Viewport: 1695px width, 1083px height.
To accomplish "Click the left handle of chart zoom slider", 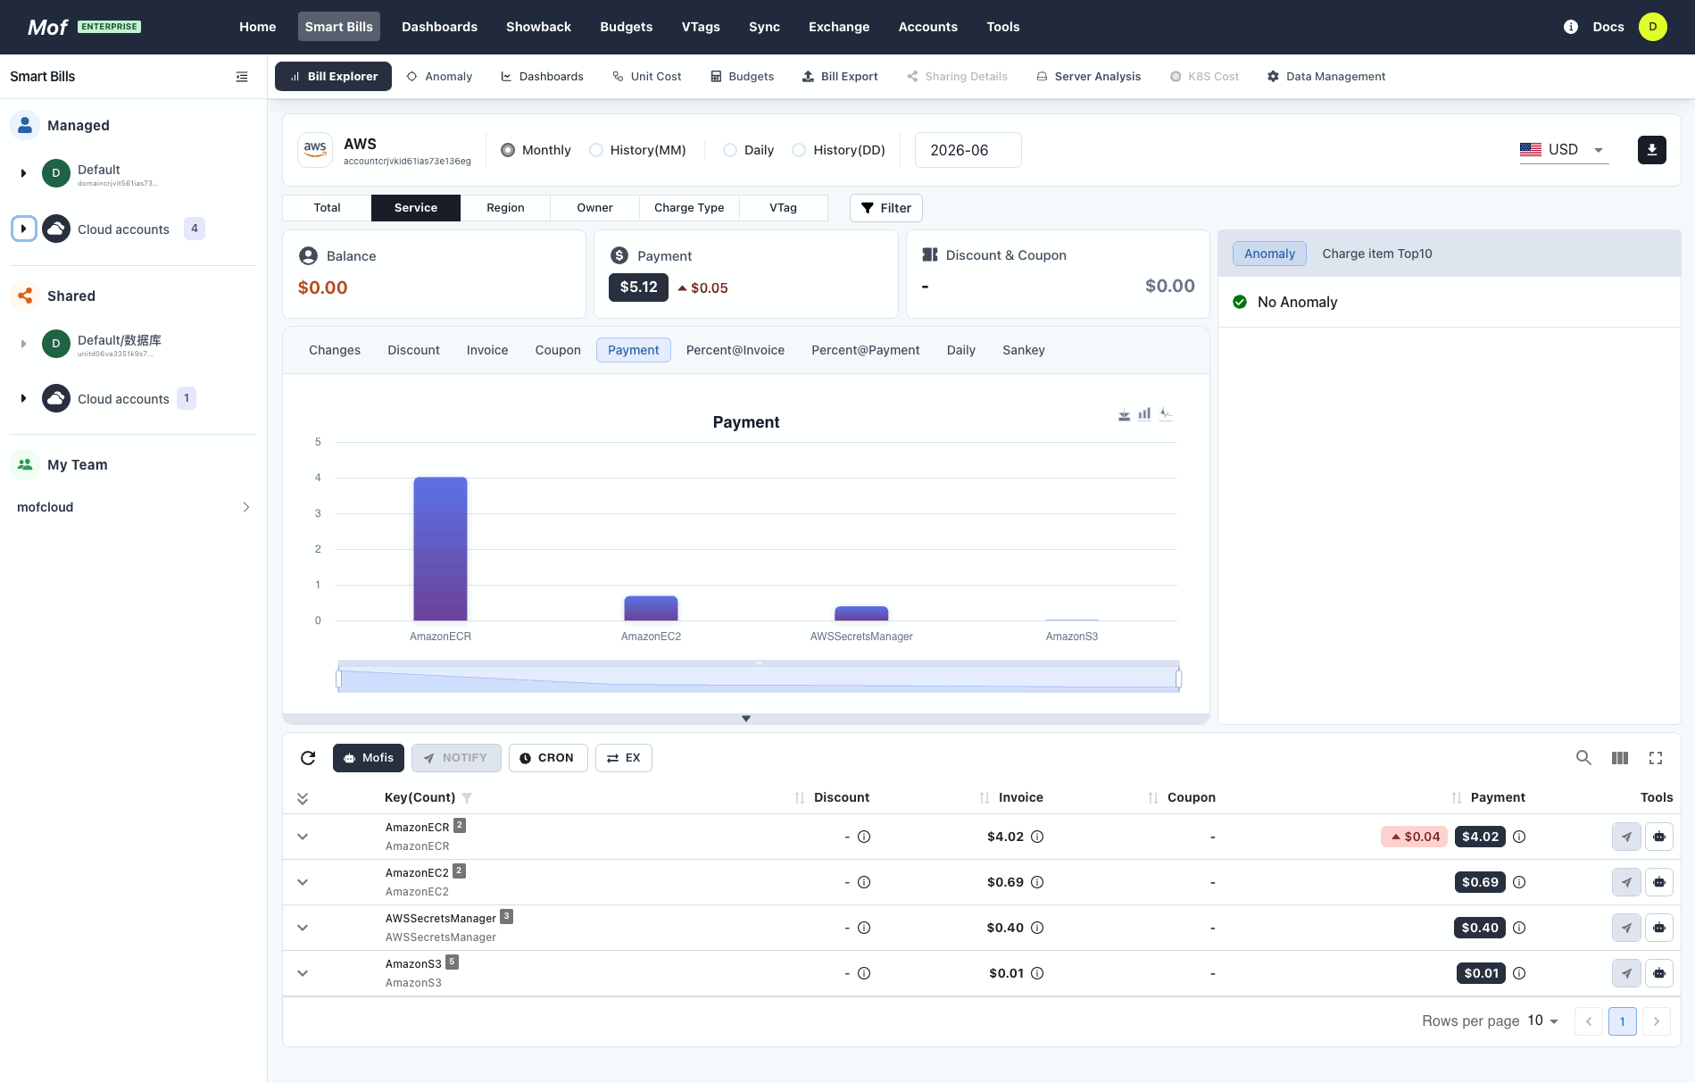I will (x=338, y=679).
